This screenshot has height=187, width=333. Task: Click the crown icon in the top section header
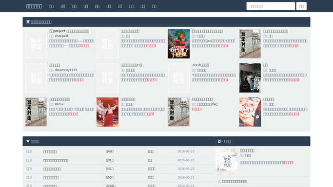click(x=28, y=22)
